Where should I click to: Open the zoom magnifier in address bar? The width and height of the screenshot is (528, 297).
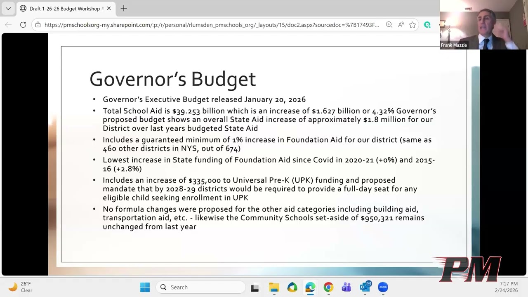[389, 25]
